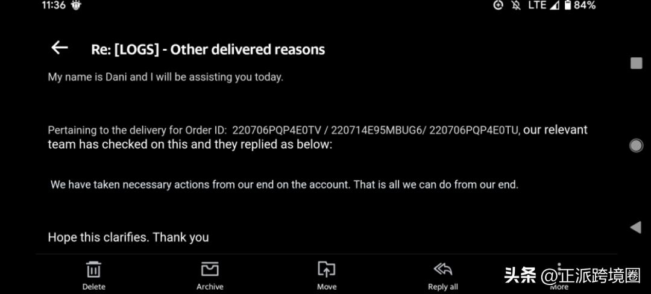Tap the LTE signal indicator
651x294 pixels.
[x=536, y=5]
